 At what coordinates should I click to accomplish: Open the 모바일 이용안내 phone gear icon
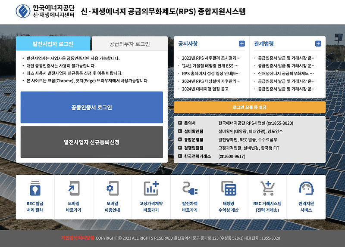point(113,188)
